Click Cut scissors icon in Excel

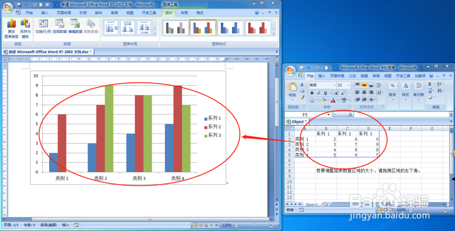tap(302, 84)
